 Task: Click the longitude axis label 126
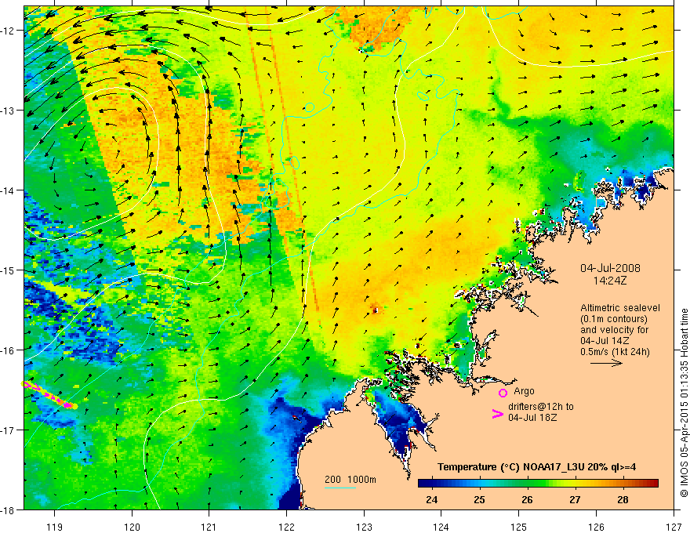(596, 527)
